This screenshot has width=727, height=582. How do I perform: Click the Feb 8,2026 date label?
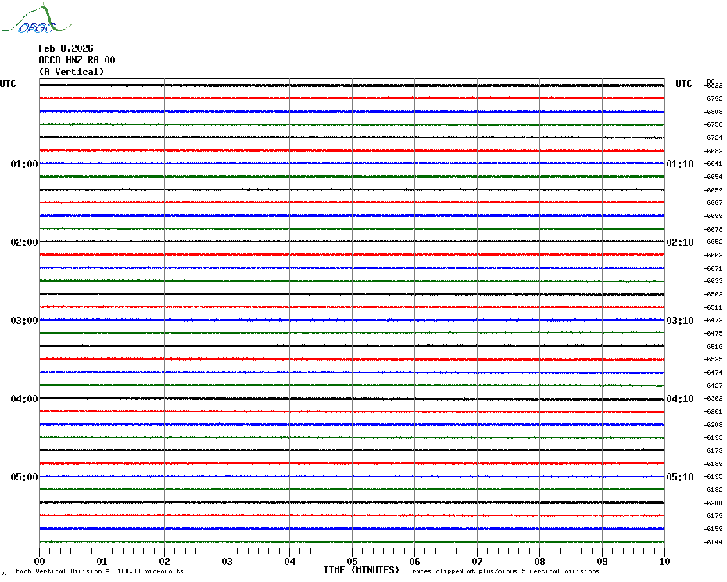(x=66, y=48)
